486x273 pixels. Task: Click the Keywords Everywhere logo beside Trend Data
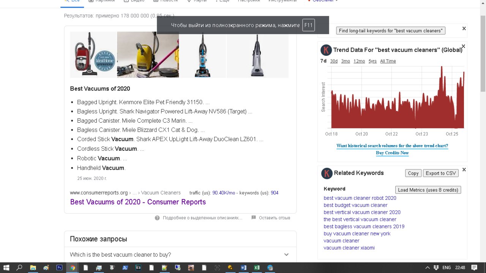pos(326,50)
